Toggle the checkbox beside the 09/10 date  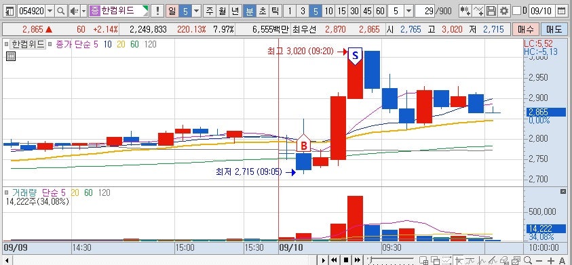pos(516,11)
